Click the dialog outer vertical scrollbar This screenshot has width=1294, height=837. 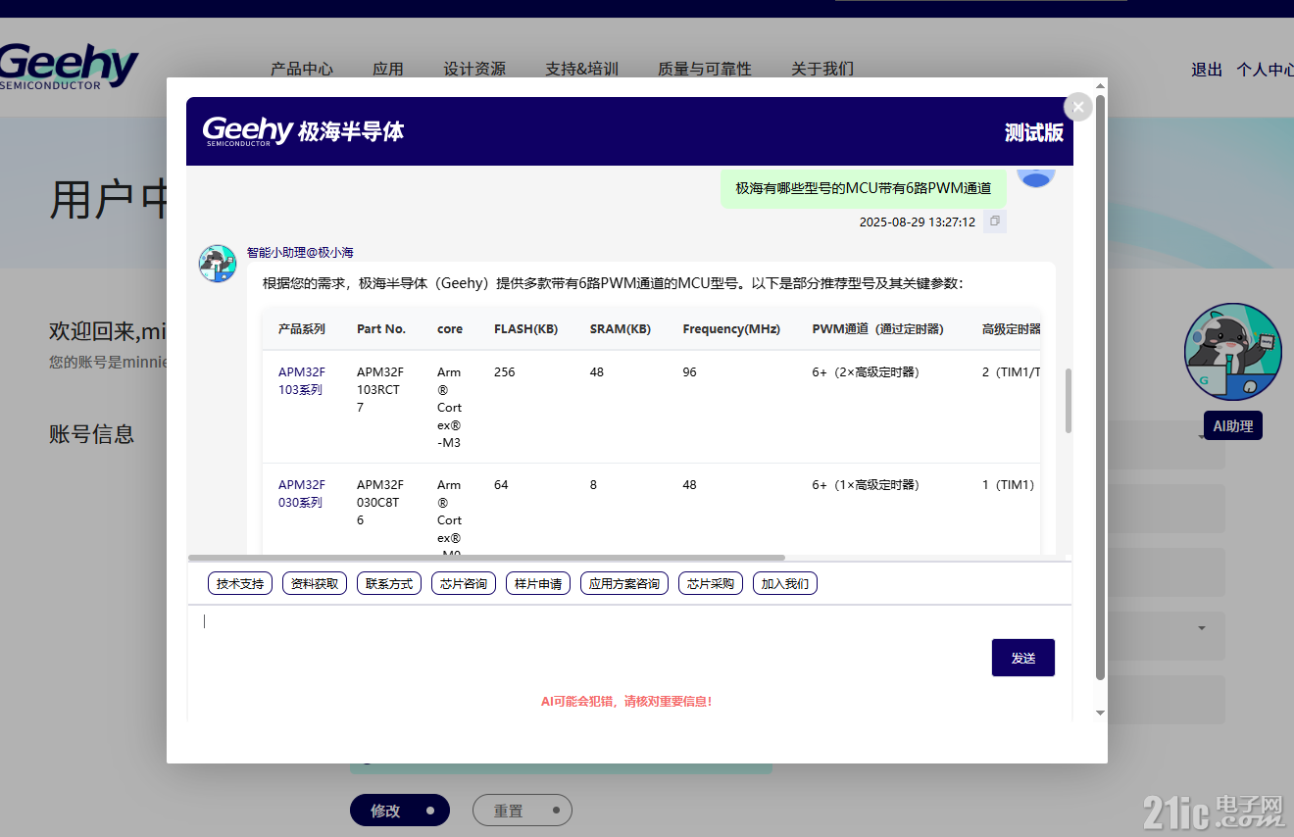[1100, 387]
